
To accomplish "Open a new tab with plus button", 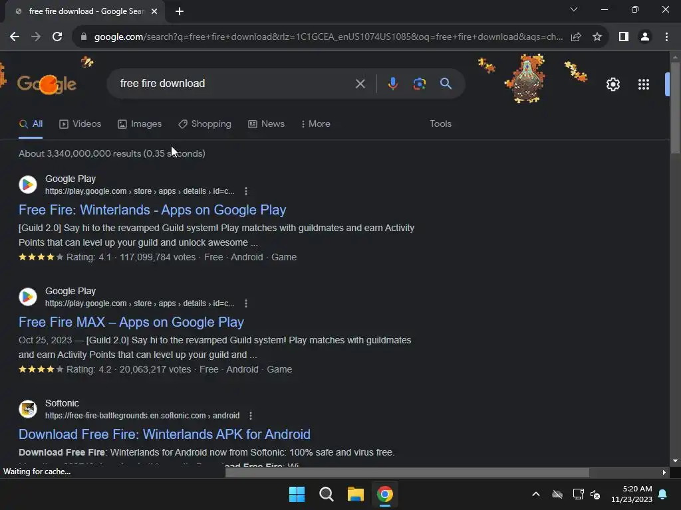I will (180, 11).
